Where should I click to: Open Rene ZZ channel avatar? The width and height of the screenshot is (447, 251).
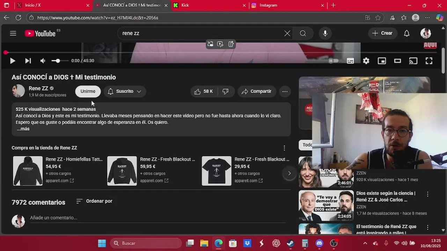18,91
